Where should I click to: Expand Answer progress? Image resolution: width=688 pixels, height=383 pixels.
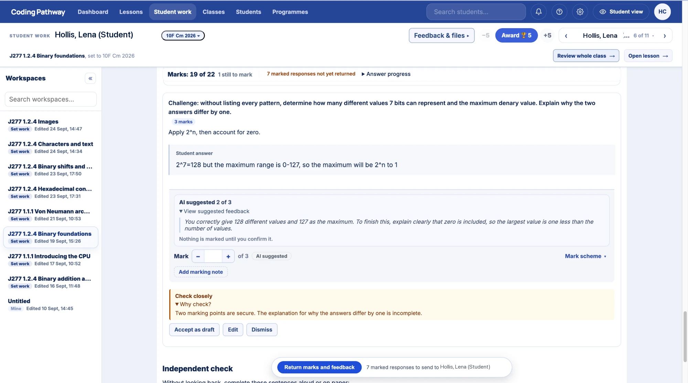[x=386, y=74]
